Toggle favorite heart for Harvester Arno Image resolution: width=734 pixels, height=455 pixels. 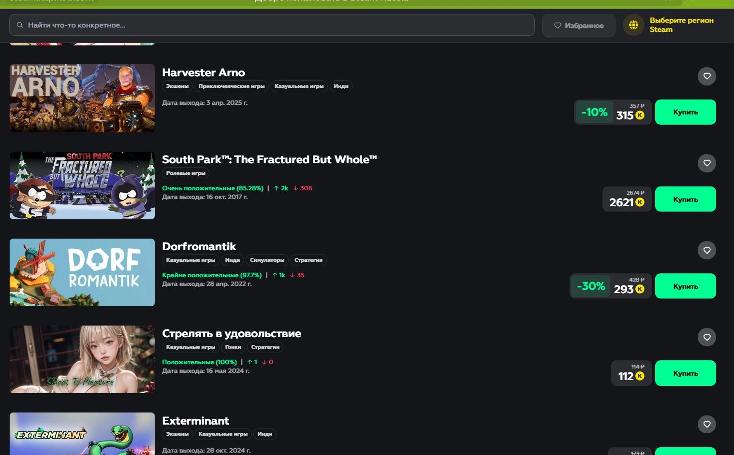pos(706,76)
